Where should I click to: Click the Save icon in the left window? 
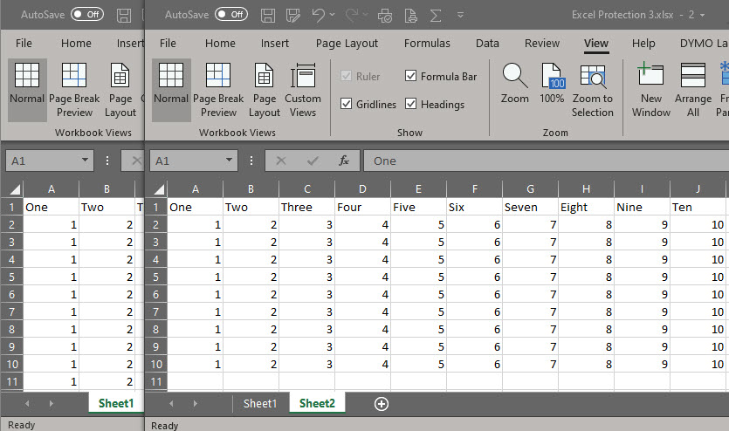[124, 16]
